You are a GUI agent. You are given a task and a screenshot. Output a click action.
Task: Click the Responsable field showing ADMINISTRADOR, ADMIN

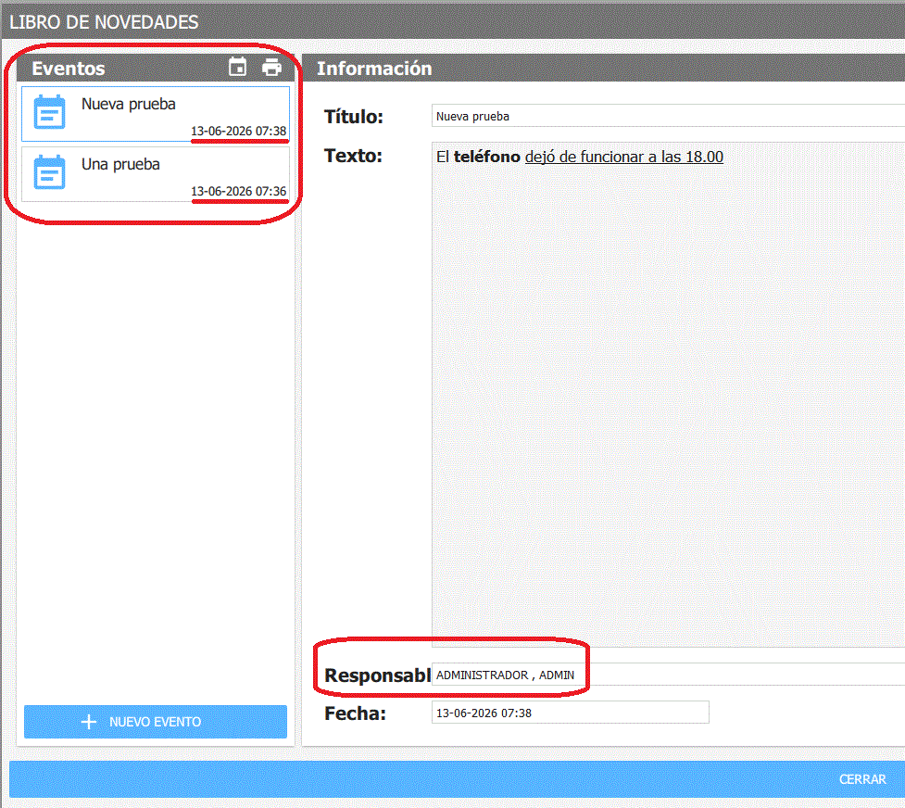(x=668, y=674)
